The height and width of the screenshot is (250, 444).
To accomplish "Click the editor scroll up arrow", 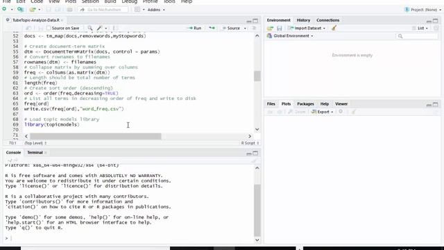I will tap(257, 35).
